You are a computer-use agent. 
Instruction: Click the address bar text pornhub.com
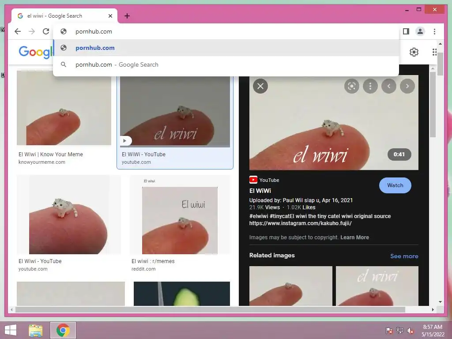coord(94,31)
